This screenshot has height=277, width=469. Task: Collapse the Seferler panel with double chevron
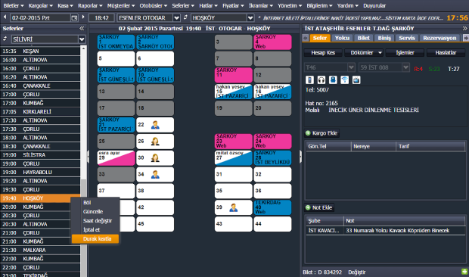(82, 29)
